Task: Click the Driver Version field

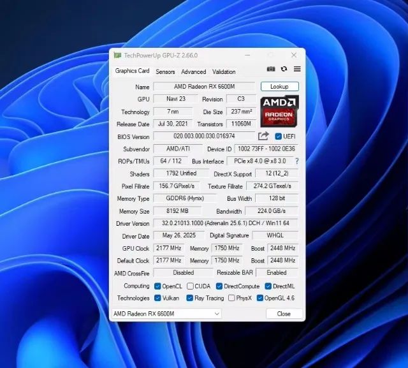Action: (226, 223)
